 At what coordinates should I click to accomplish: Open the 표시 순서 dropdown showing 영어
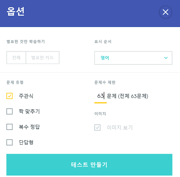pos(133,58)
